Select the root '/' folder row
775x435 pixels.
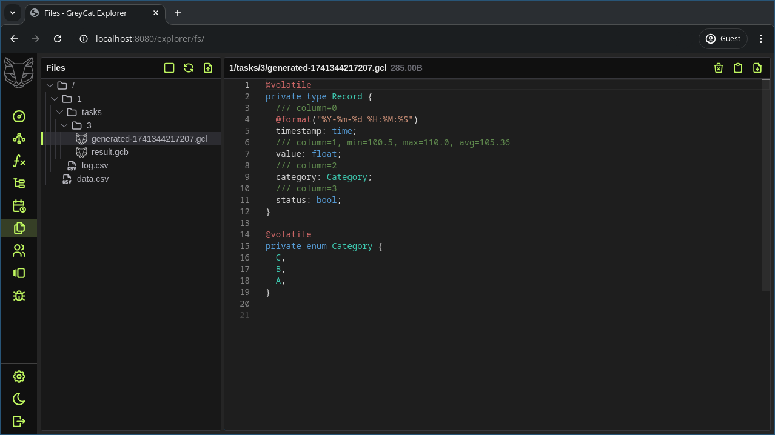click(x=131, y=85)
